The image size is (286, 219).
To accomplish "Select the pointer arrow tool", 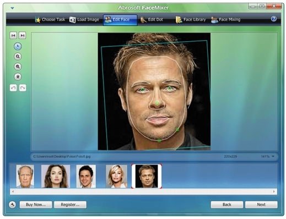I will 18,46.
